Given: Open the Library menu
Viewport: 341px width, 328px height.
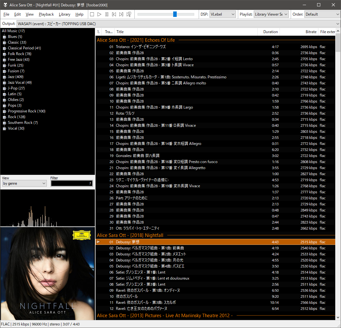Looking at the screenshot, I should coord(64,14).
